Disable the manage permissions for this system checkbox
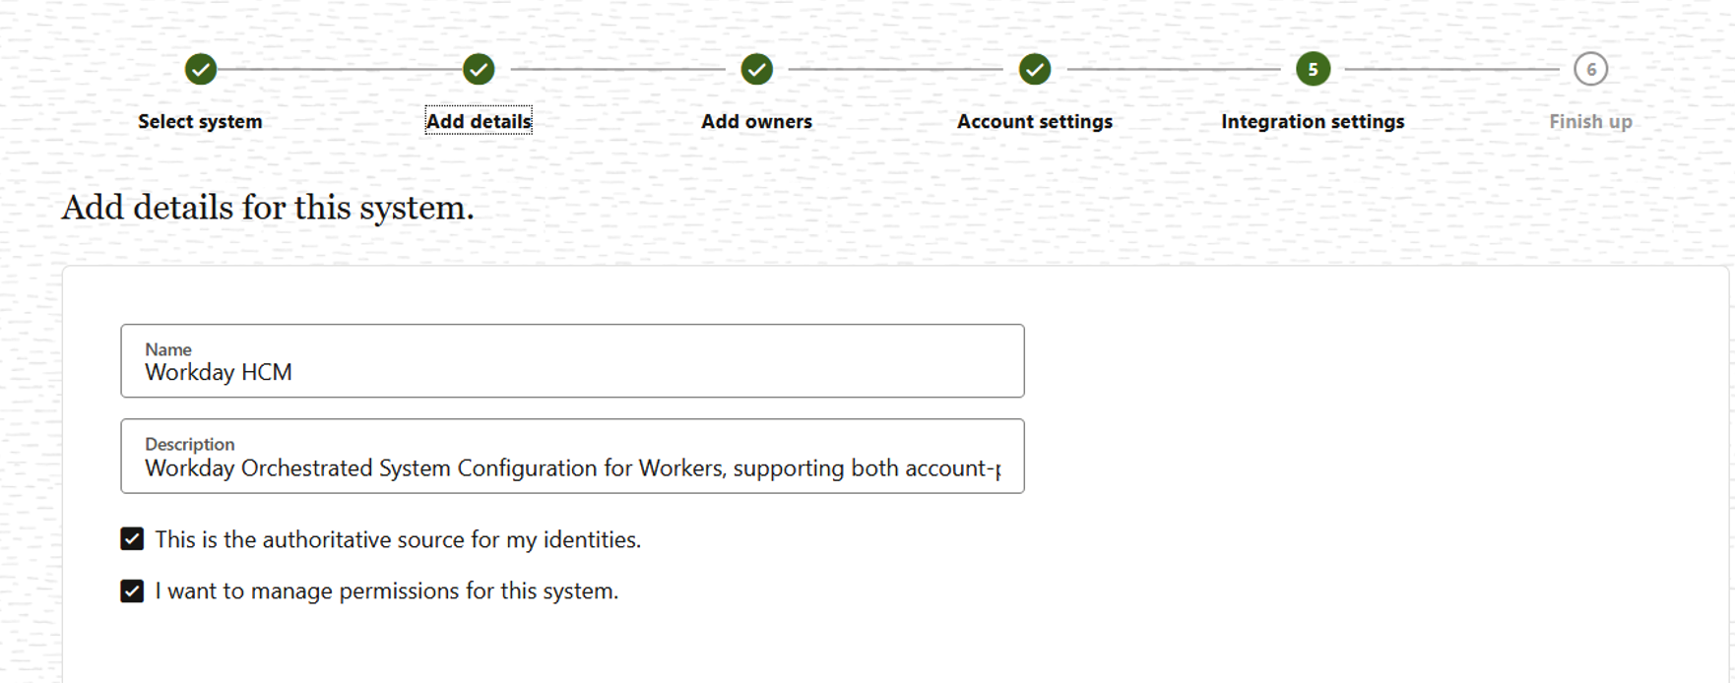Viewport: 1736px width, 683px height. [131, 590]
